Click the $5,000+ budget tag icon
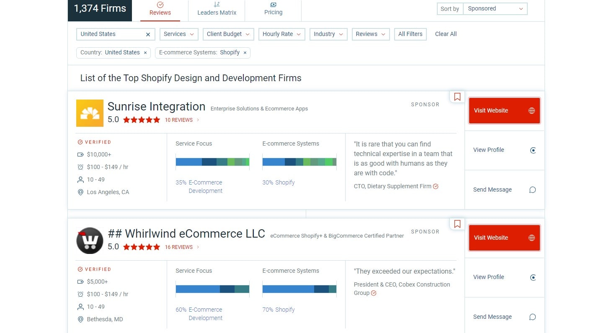This screenshot has width=604, height=333. [80, 282]
